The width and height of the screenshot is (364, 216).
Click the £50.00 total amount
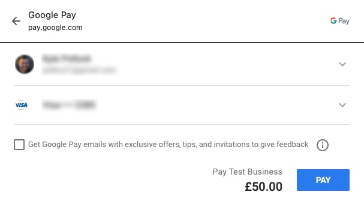tap(263, 187)
